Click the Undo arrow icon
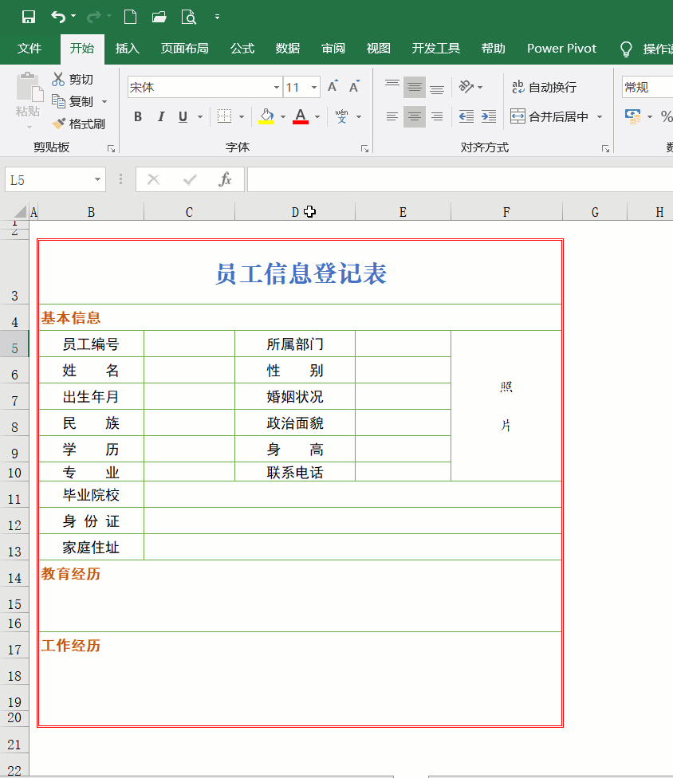 58,17
